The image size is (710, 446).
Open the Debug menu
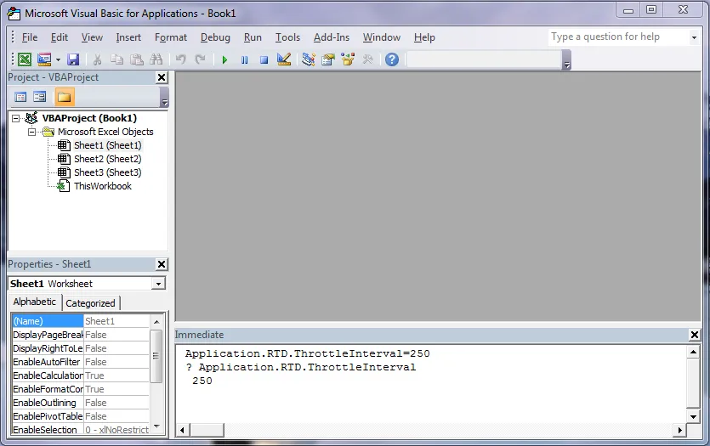(215, 37)
